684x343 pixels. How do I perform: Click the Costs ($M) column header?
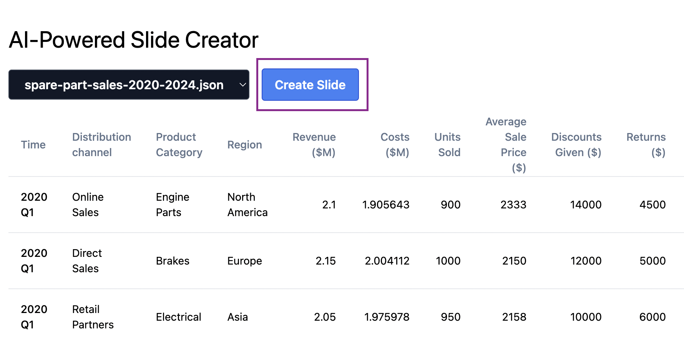click(x=395, y=145)
